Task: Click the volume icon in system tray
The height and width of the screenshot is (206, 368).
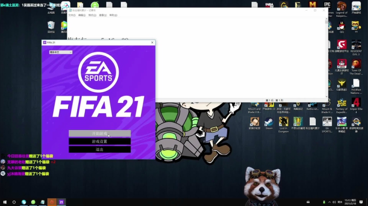Action: click(x=334, y=202)
